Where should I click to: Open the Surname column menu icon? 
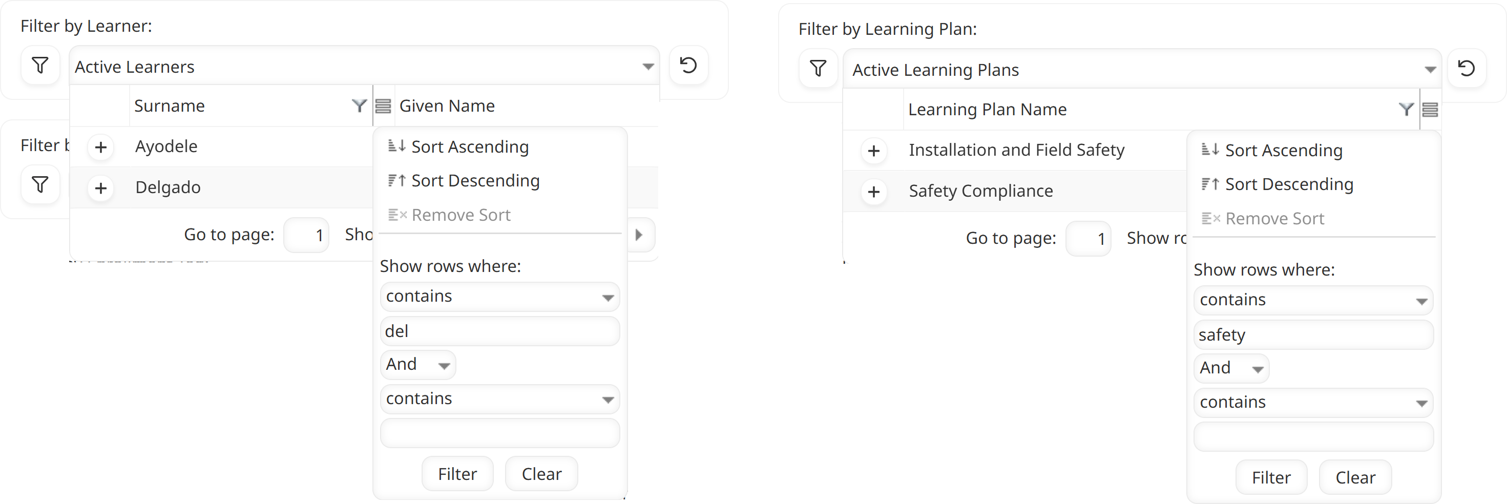coord(383,106)
